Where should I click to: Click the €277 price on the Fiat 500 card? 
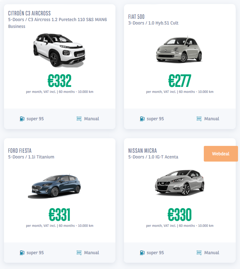179,81
